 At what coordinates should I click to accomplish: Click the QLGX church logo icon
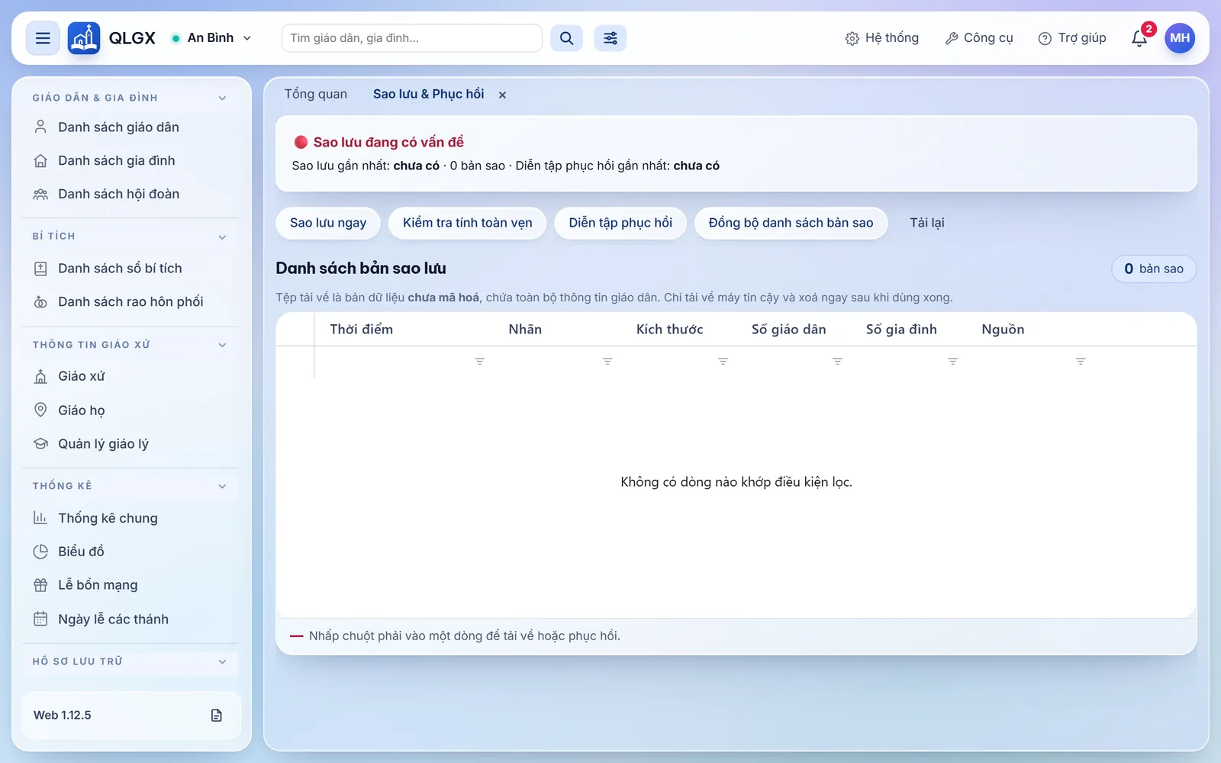click(84, 38)
